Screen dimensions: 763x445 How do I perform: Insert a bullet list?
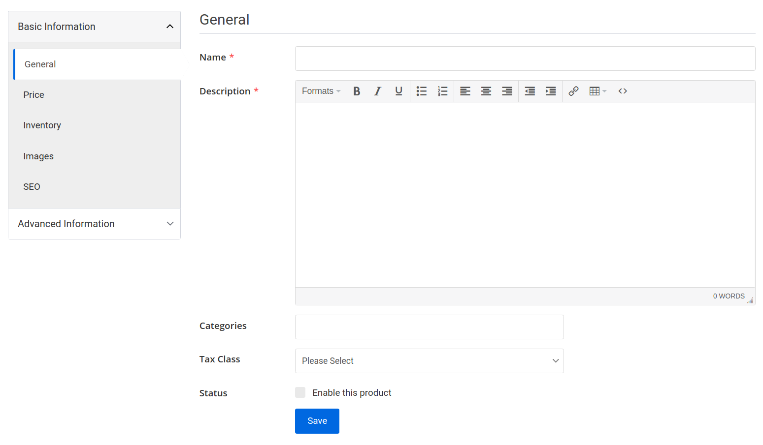pos(421,91)
